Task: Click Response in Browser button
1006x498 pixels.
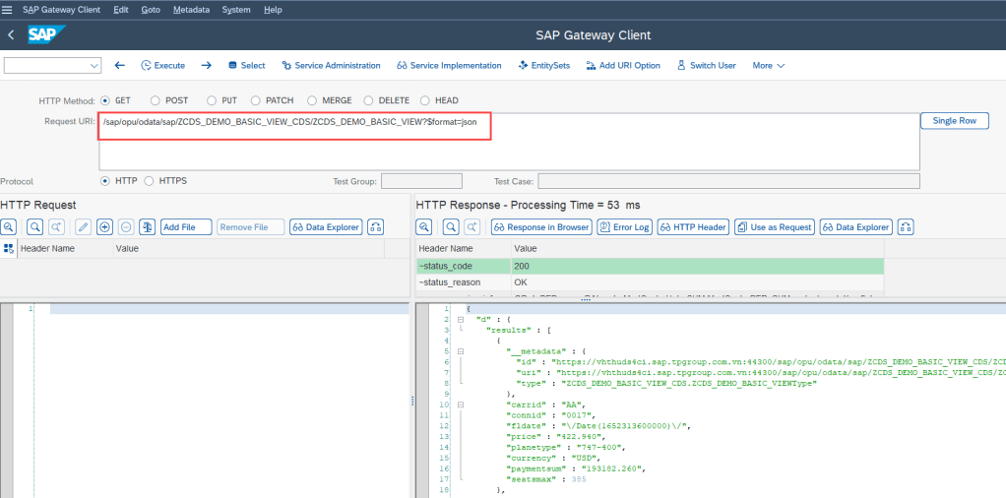Action: (539, 227)
